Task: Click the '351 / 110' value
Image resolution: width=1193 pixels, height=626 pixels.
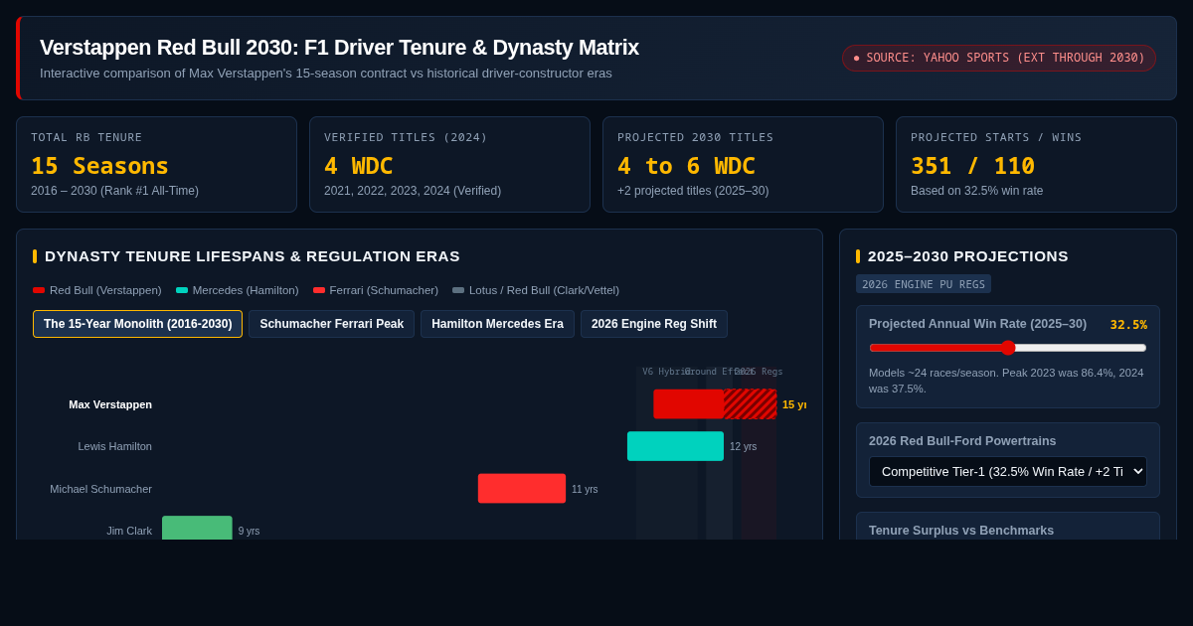Action: (972, 166)
